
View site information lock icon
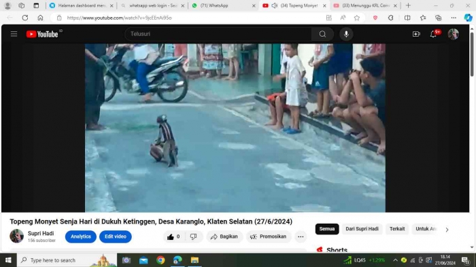point(59,18)
